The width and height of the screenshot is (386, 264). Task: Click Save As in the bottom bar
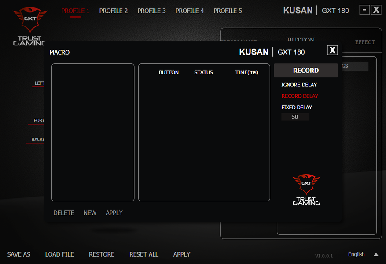pyautogui.click(x=19, y=254)
